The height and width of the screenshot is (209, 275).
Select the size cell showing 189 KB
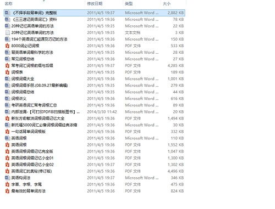point(177,72)
